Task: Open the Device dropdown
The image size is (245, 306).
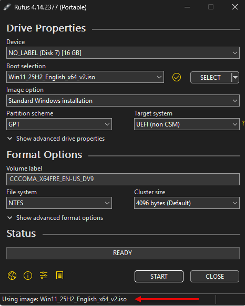Action: 123,52
